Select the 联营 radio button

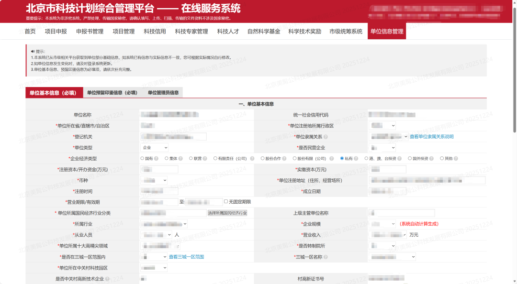pos(191,158)
